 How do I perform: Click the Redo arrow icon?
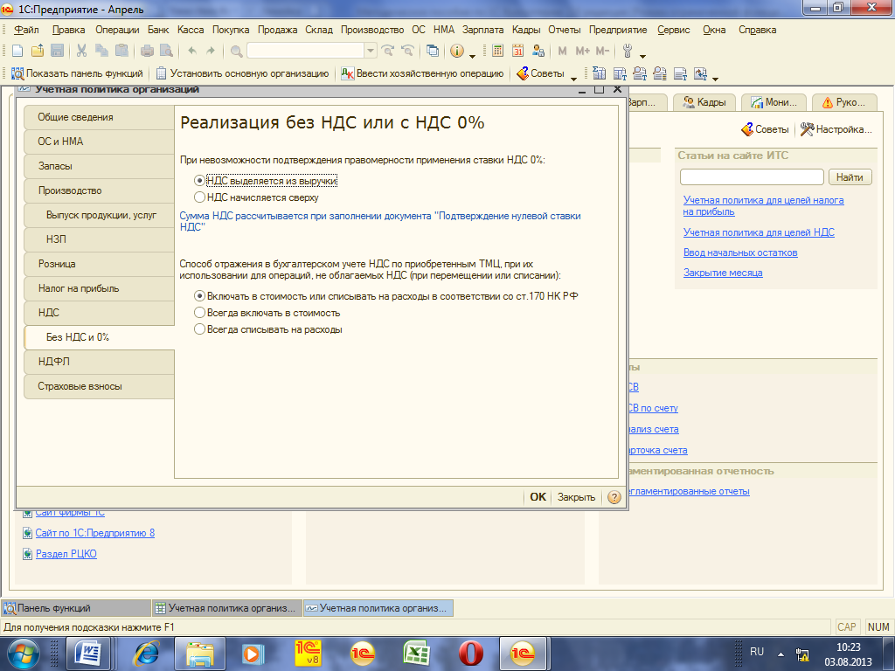211,52
